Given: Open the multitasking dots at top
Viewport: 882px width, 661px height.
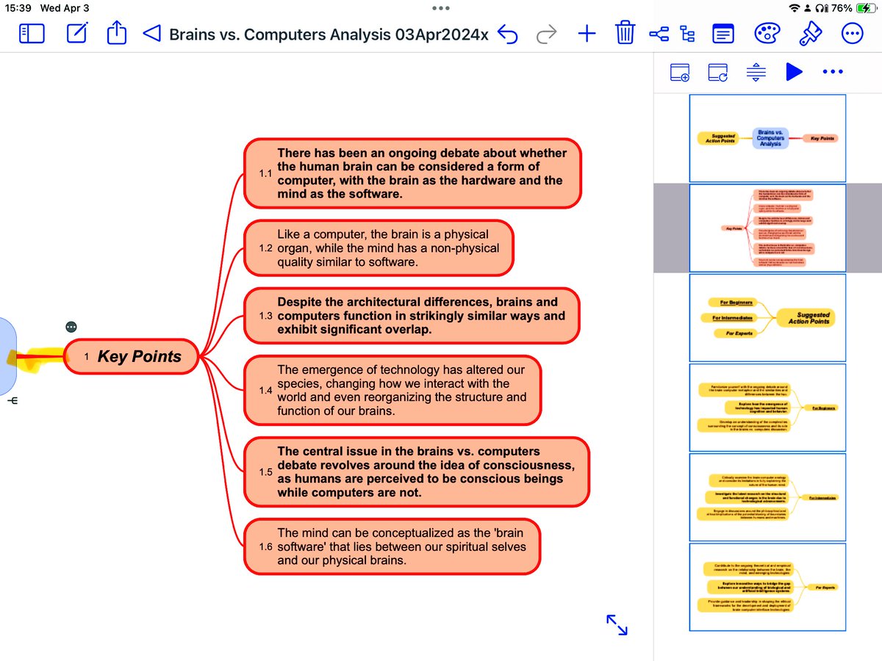Looking at the screenshot, I should click(x=441, y=8).
